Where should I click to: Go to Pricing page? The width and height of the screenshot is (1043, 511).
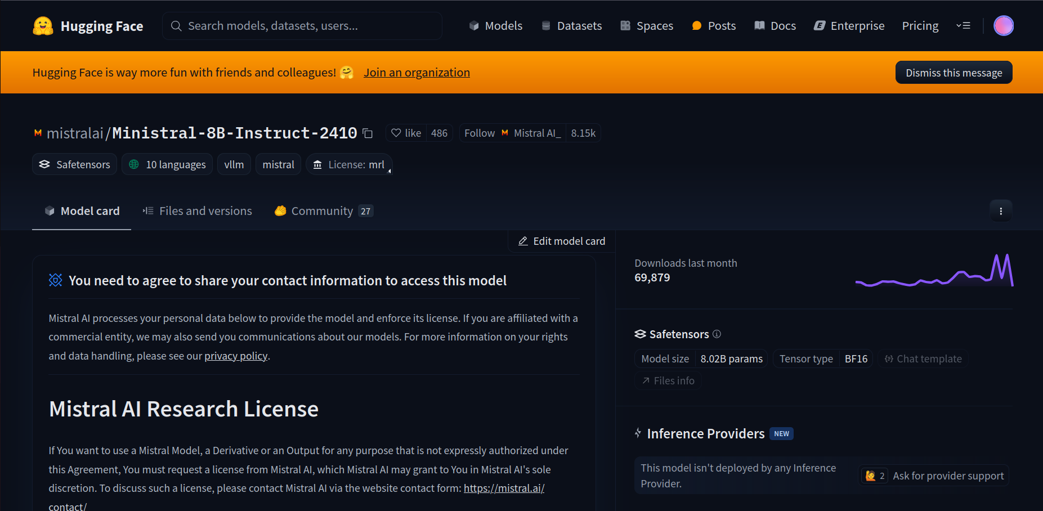pyautogui.click(x=920, y=26)
